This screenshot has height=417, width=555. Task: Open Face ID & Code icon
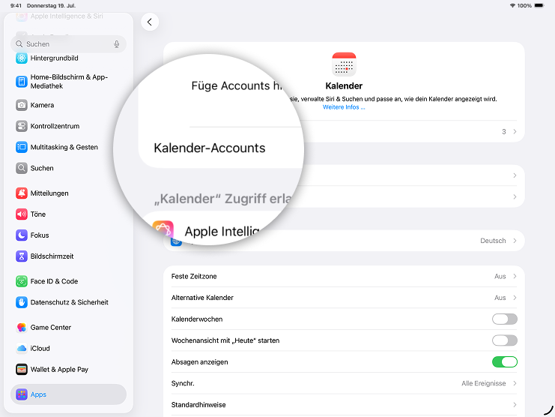[22, 281]
